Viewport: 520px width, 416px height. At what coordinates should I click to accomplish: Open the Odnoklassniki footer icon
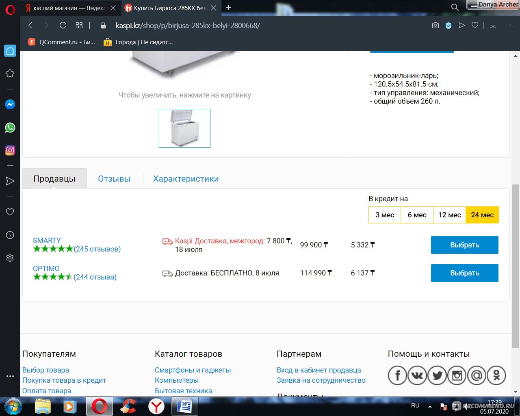[x=496, y=375]
